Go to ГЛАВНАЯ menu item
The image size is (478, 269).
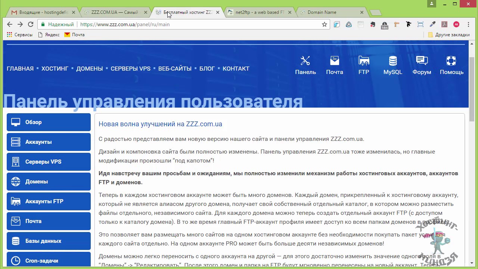[x=20, y=69]
